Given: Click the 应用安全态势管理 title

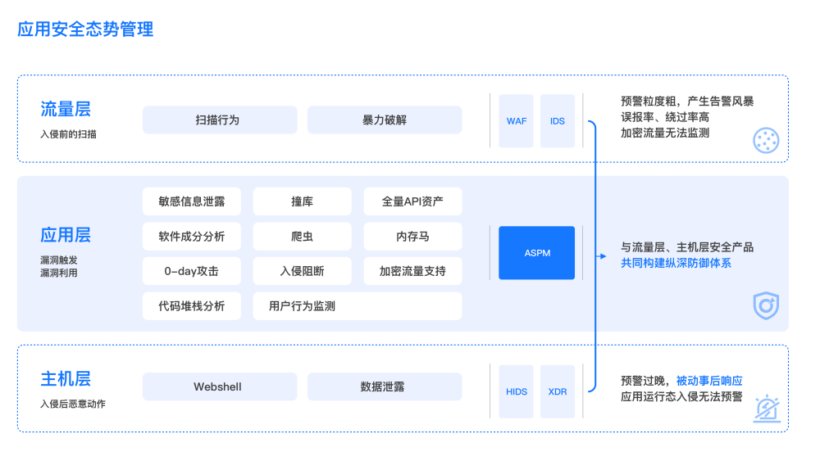Looking at the screenshot, I should (85, 29).
